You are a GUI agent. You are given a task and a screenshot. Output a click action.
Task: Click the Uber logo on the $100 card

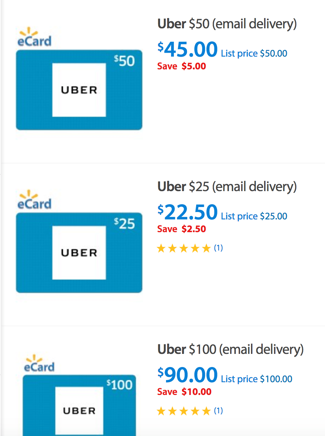coord(79,411)
